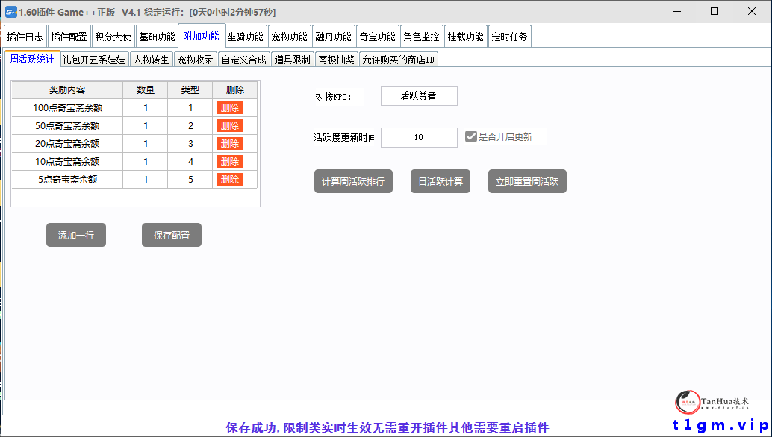Toggle the 是否开启更新 checkbox
The width and height of the screenshot is (772, 437).
pos(470,136)
